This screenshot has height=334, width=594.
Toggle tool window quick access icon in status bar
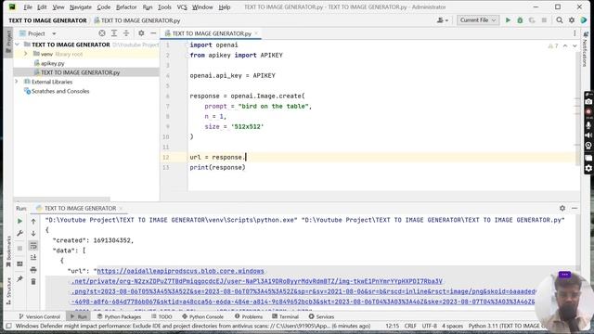point(8,326)
